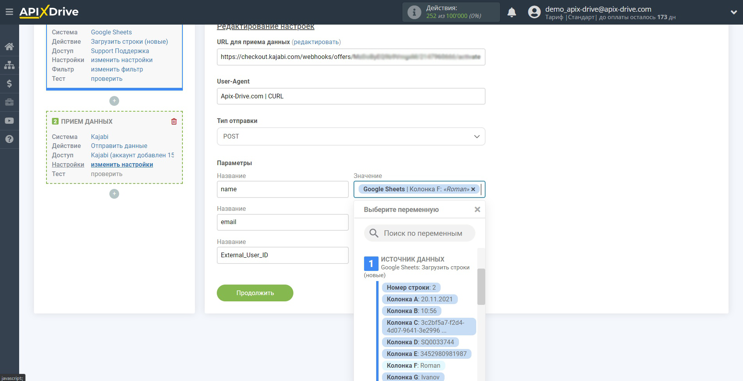This screenshot has height=381, width=743.
Task: Click the Продолжить button
Action: [x=255, y=293]
